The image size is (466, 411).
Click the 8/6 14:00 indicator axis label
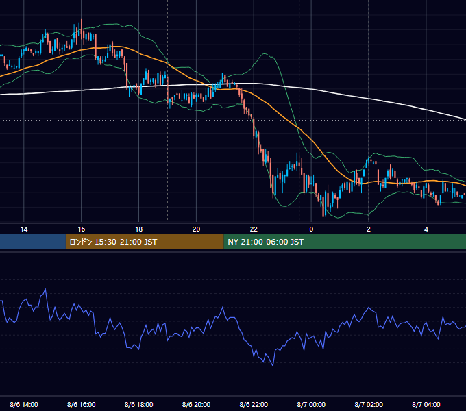[24, 404]
